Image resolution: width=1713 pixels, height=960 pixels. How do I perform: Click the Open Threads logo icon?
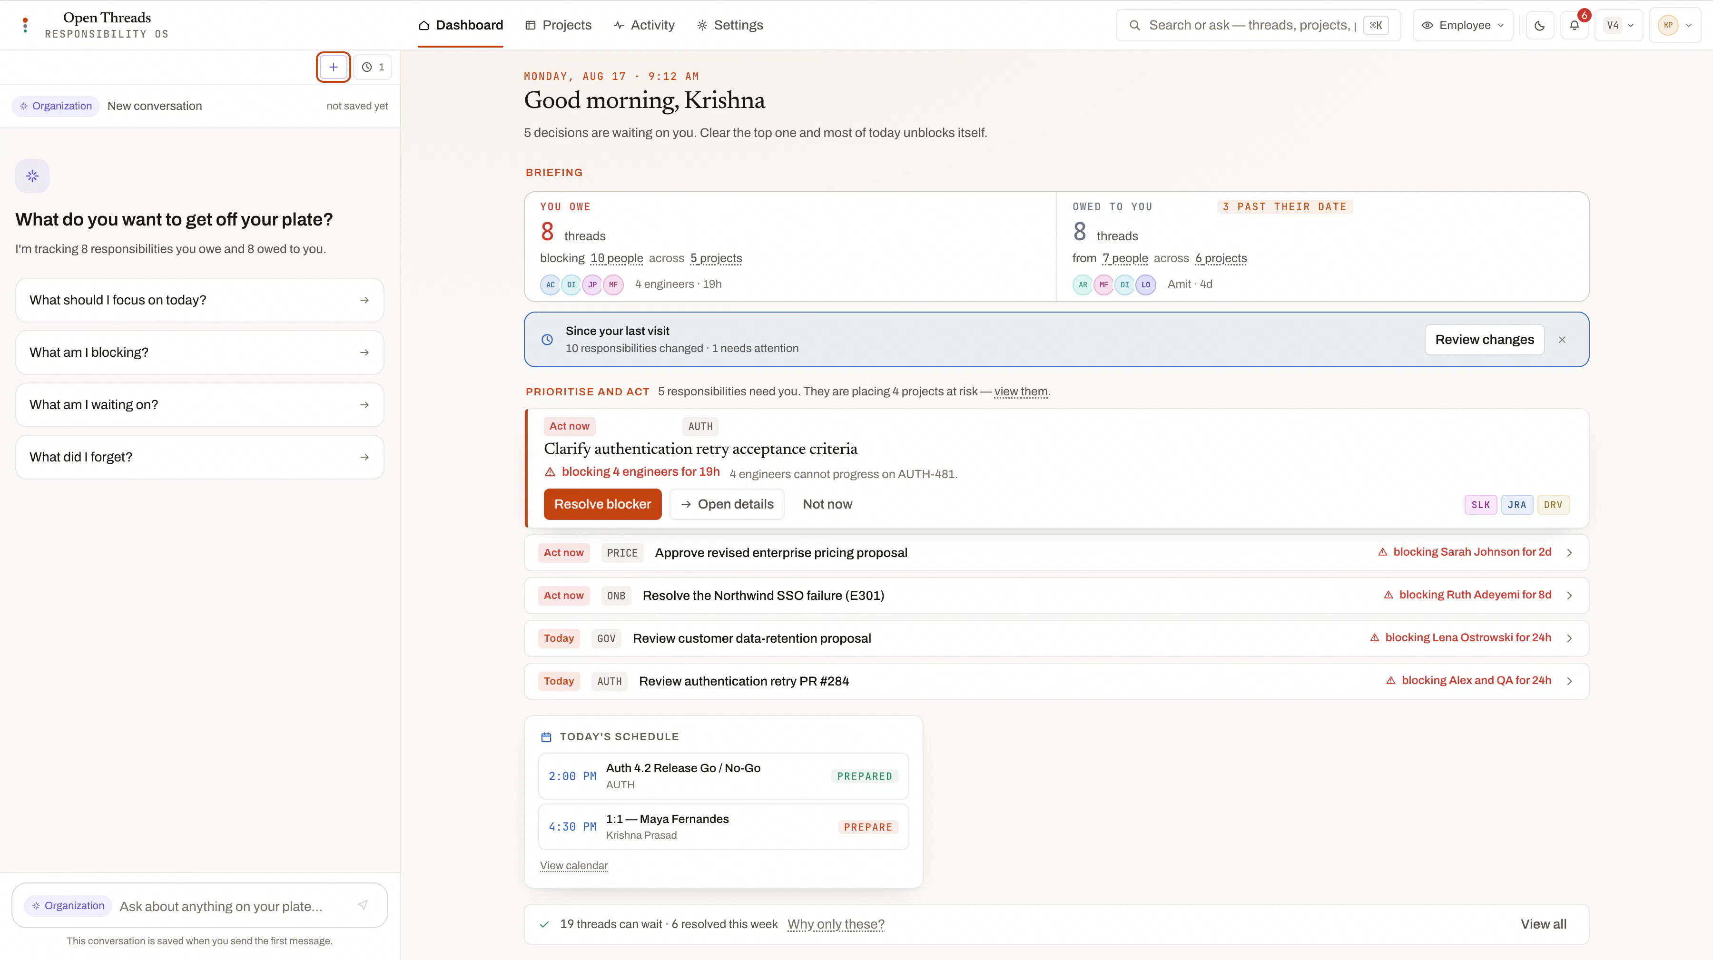pos(25,25)
